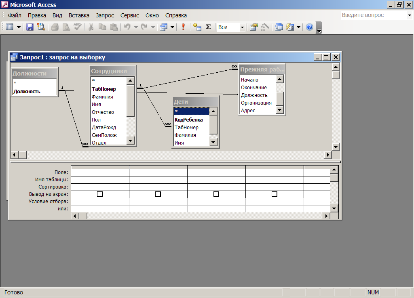The height and width of the screenshot is (298, 414).
Task: Click the Print Preview icon
Action: click(66, 27)
